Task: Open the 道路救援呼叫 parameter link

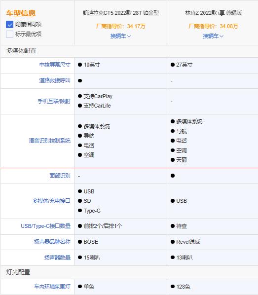Action: pos(55,80)
